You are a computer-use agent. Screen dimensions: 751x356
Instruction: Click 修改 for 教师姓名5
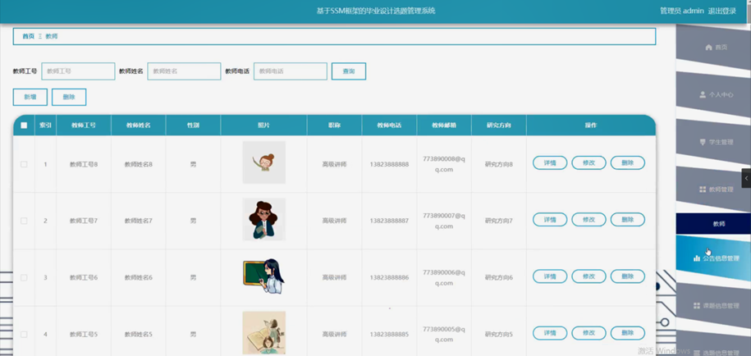588,333
